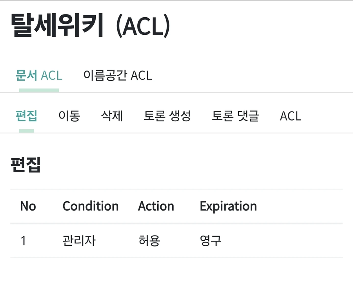Switch to the 이동 tab

coord(69,116)
